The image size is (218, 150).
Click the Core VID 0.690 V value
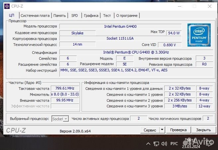coord(170,45)
